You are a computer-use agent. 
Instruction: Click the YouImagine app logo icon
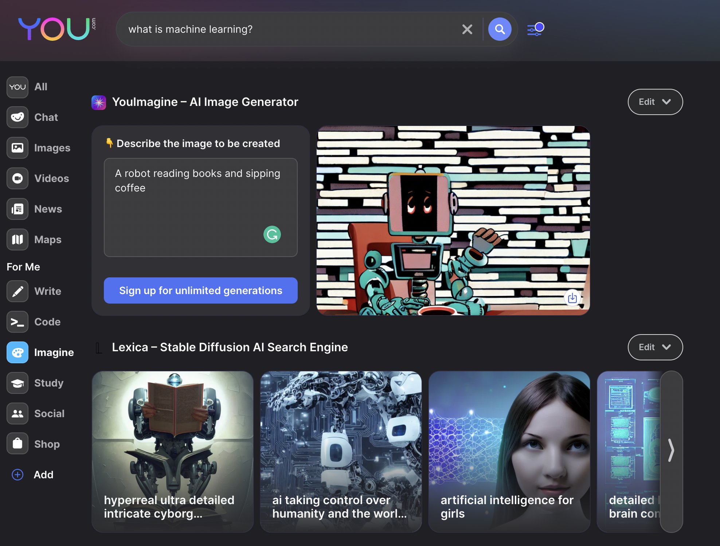(x=99, y=102)
